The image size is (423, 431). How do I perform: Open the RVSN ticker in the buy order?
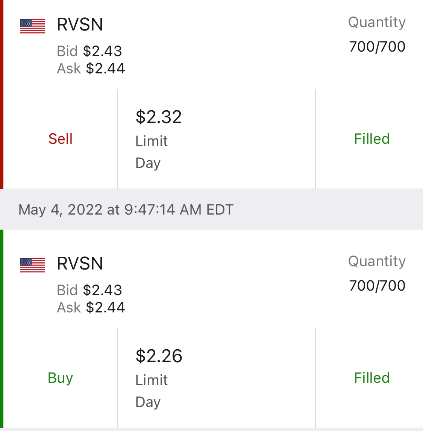point(80,263)
